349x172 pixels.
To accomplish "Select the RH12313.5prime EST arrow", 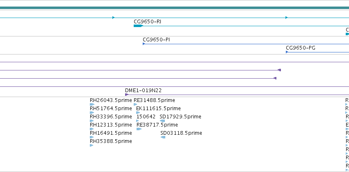I will (92, 129).
